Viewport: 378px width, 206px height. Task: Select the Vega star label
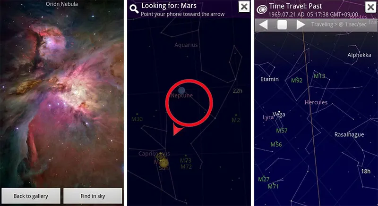(x=279, y=115)
